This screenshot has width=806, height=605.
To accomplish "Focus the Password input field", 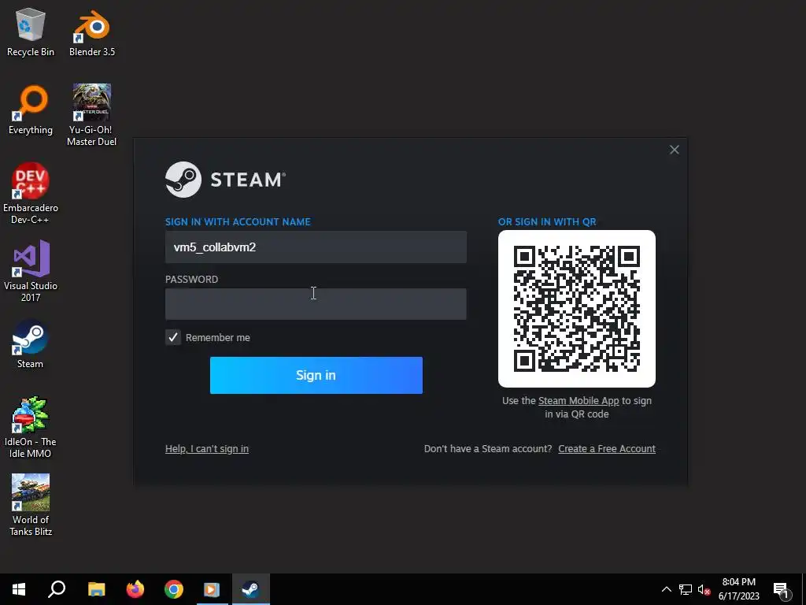I will click(x=316, y=304).
